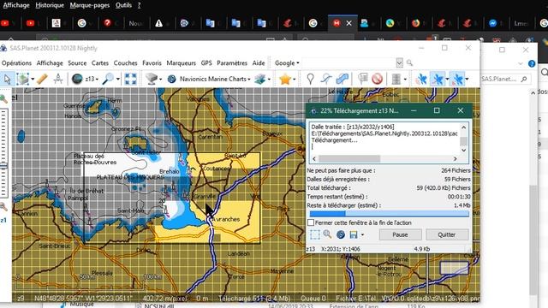Click the horizontal scrollbar in download log
This screenshot has width=548, height=308.
[x=384, y=158]
